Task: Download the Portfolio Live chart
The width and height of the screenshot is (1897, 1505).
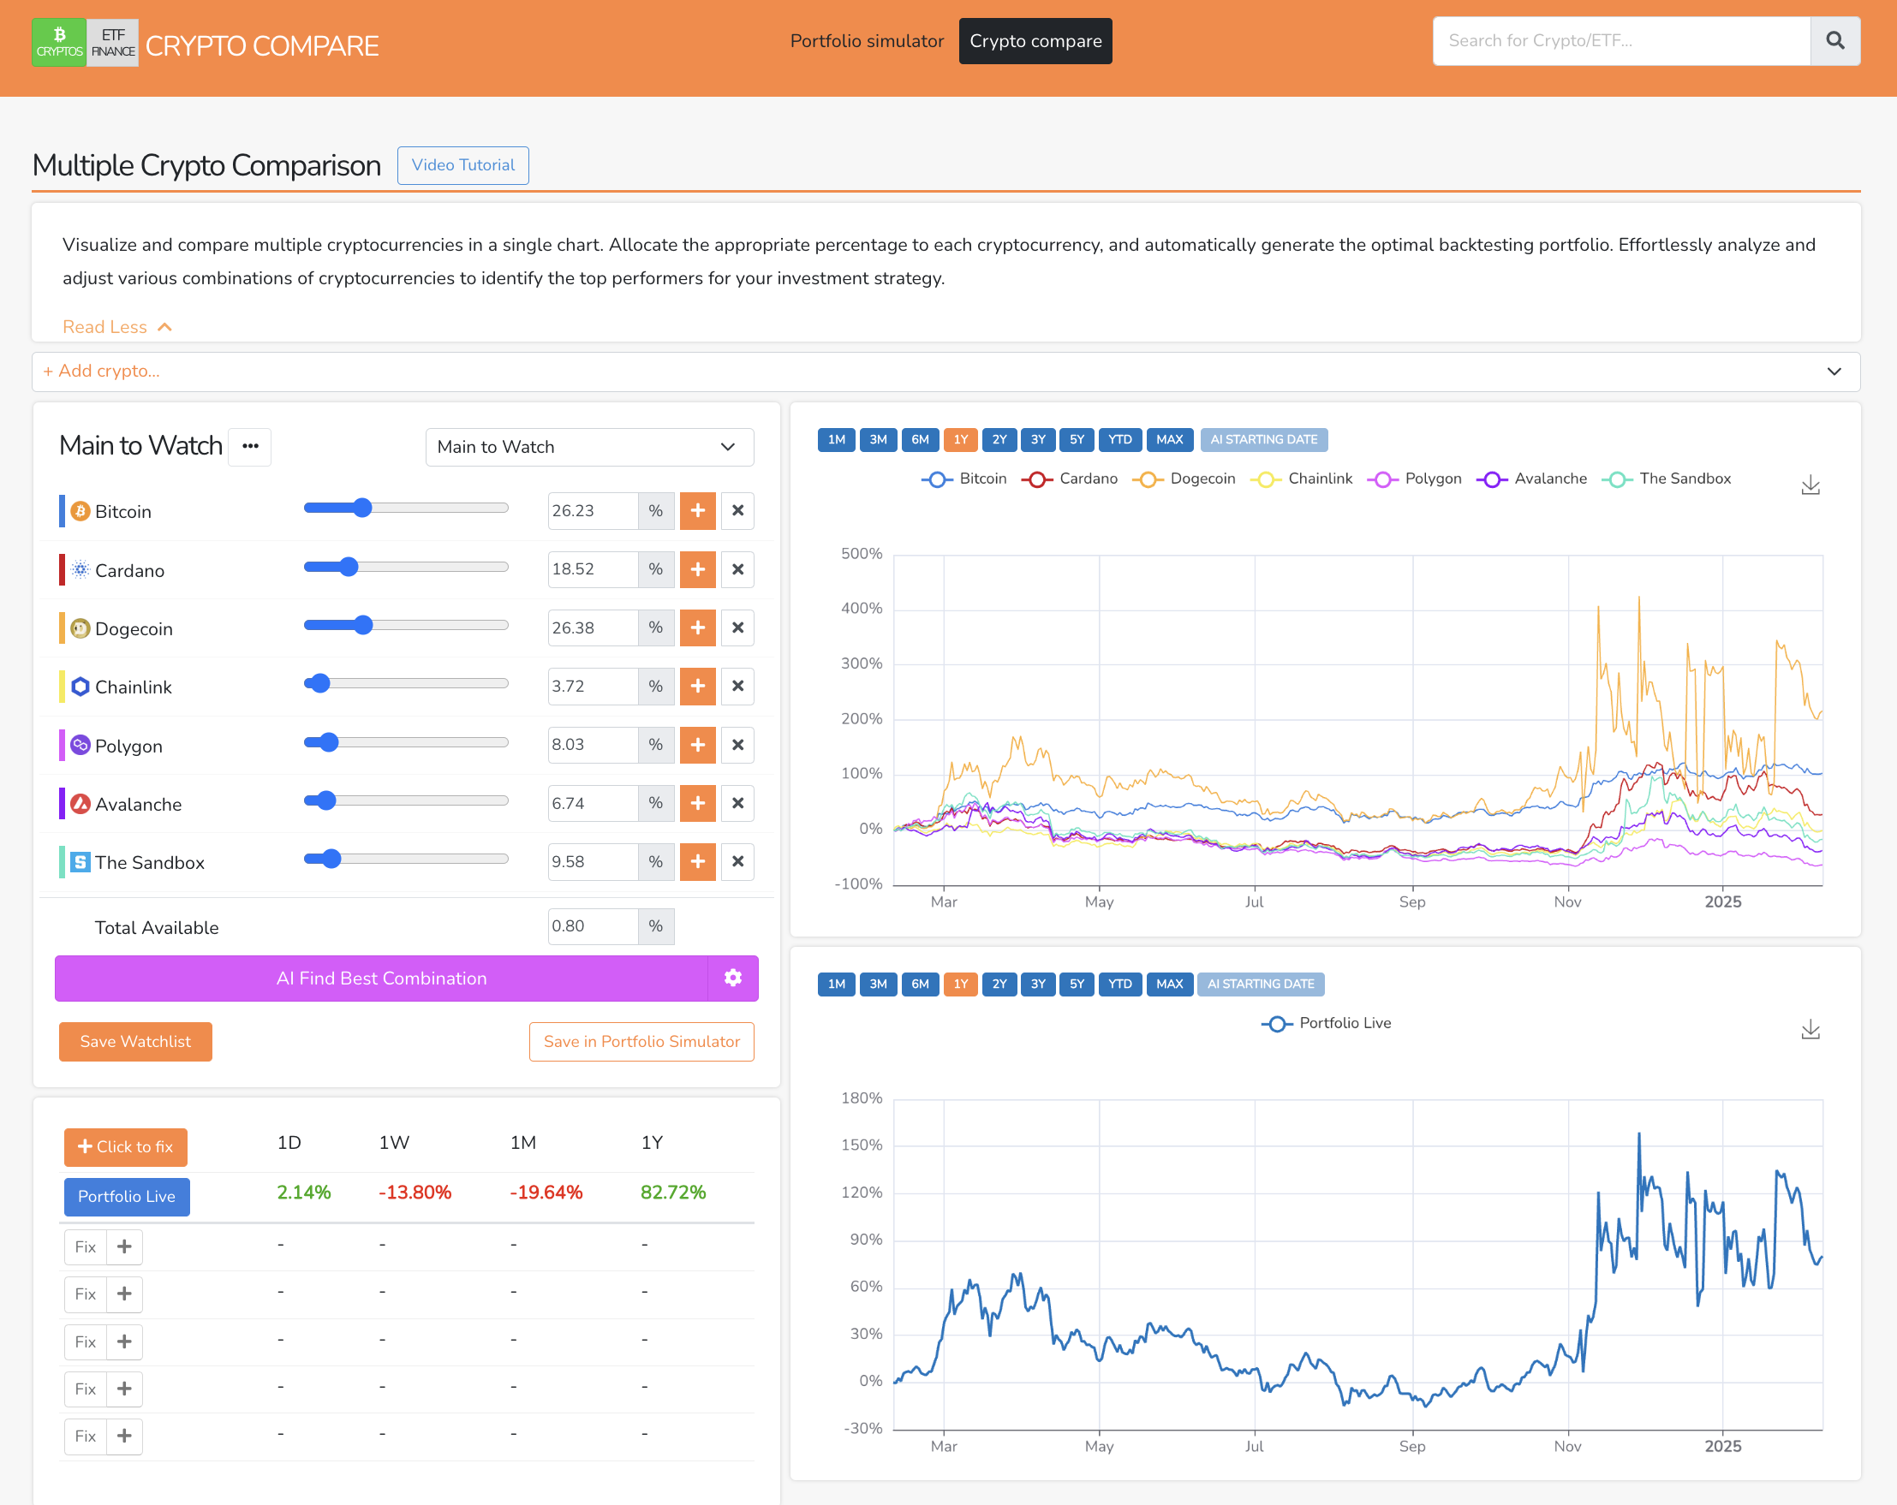Action: [1810, 1029]
